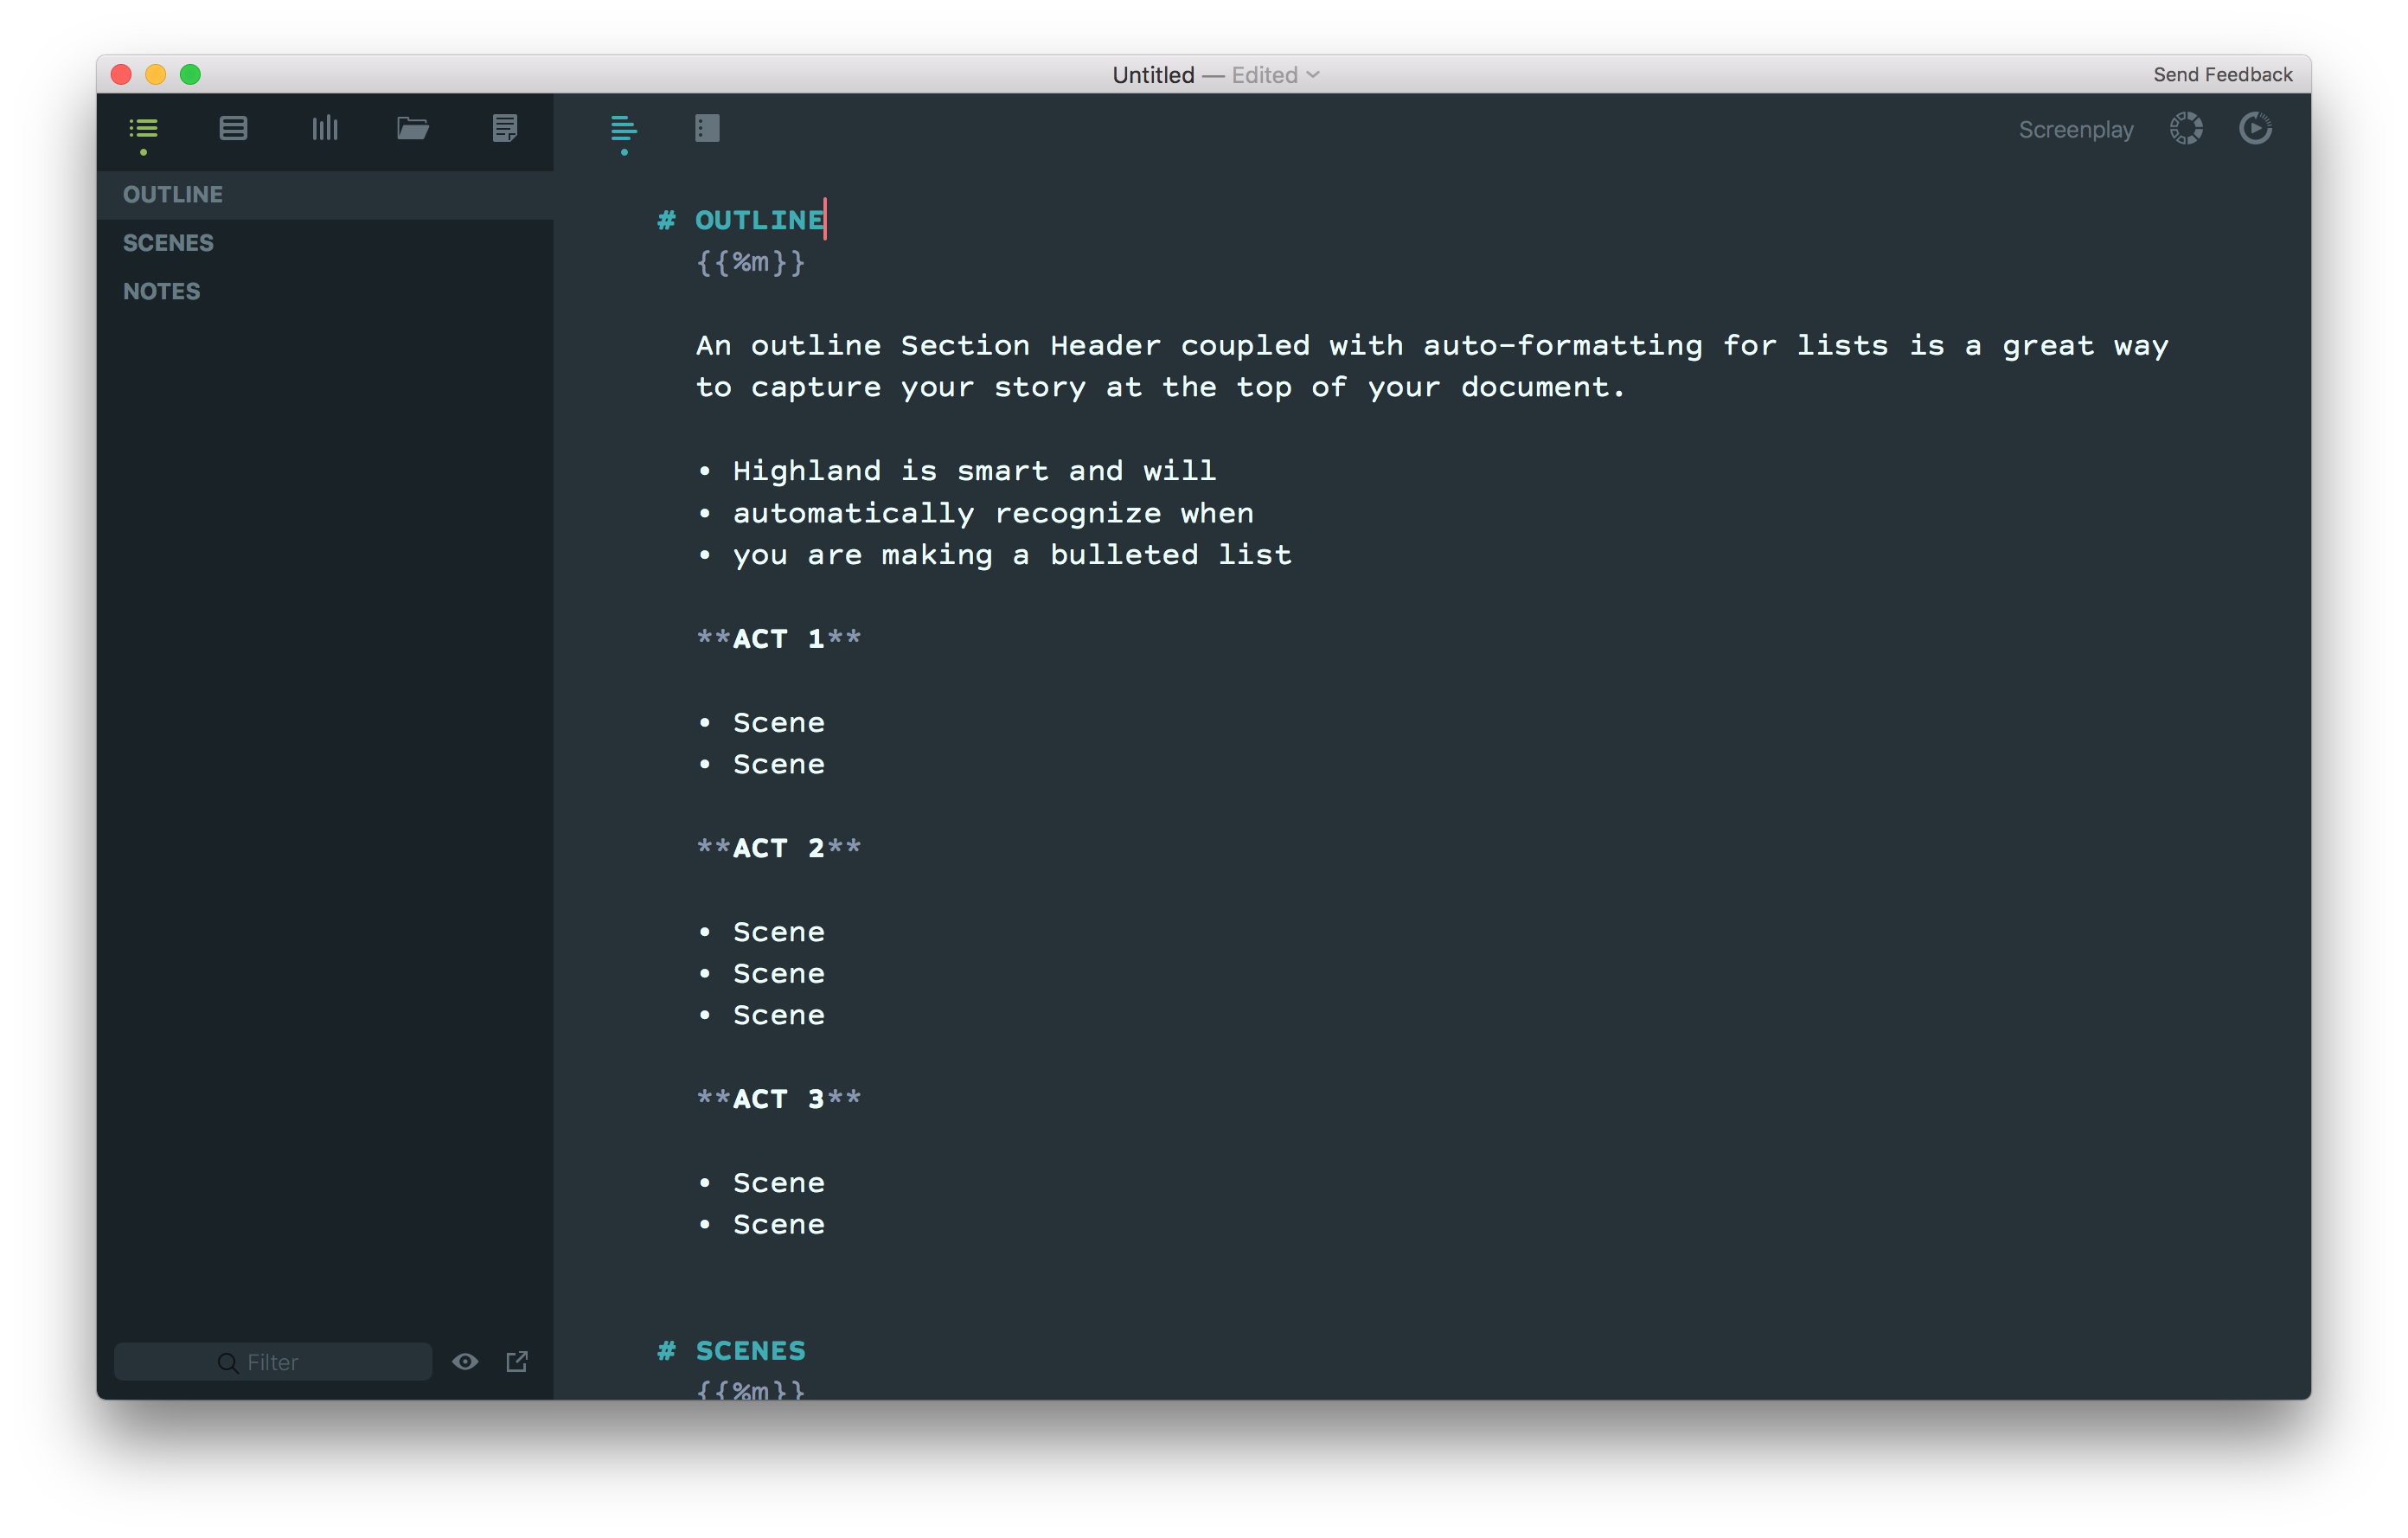Viewport: 2408px width, 1538px height.
Task: Jump to NOTES in the navigator
Action: pyautogui.click(x=162, y=291)
